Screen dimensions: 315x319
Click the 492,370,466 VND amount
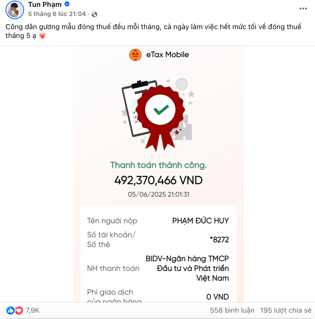pos(158,180)
